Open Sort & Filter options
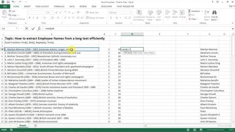The image size is (235, 132). point(207,15)
